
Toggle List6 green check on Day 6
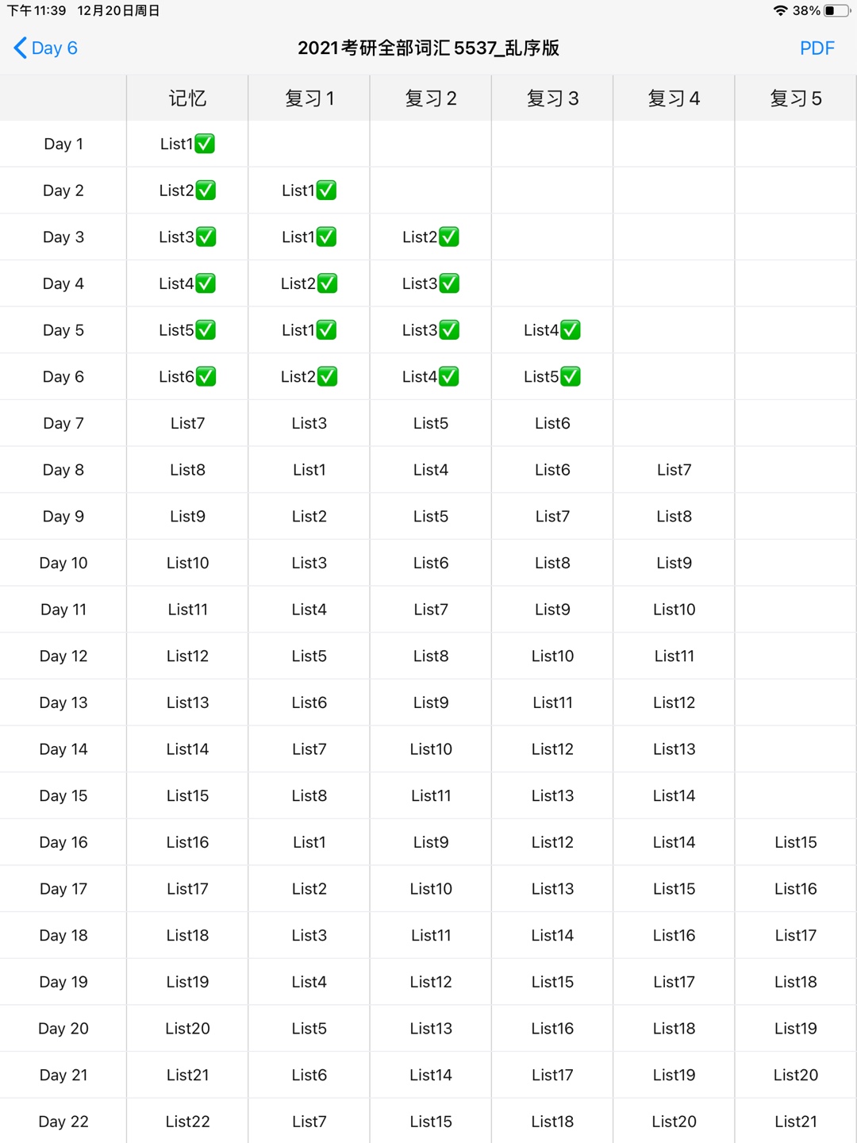[x=206, y=377]
